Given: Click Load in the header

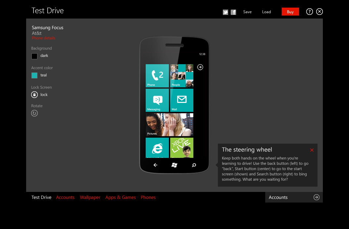Looking at the screenshot, I should [x=267, y=12].
